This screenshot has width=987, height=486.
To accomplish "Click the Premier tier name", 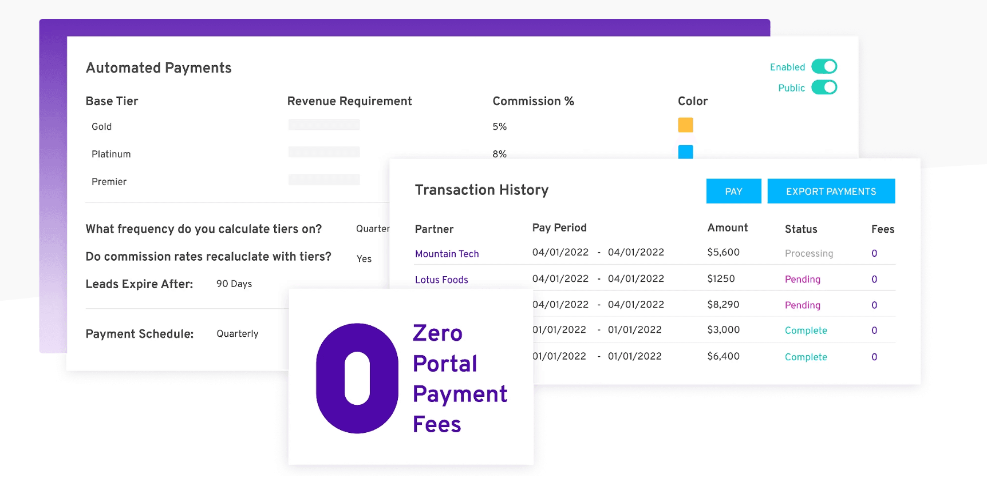I will [x=109, y=182].
